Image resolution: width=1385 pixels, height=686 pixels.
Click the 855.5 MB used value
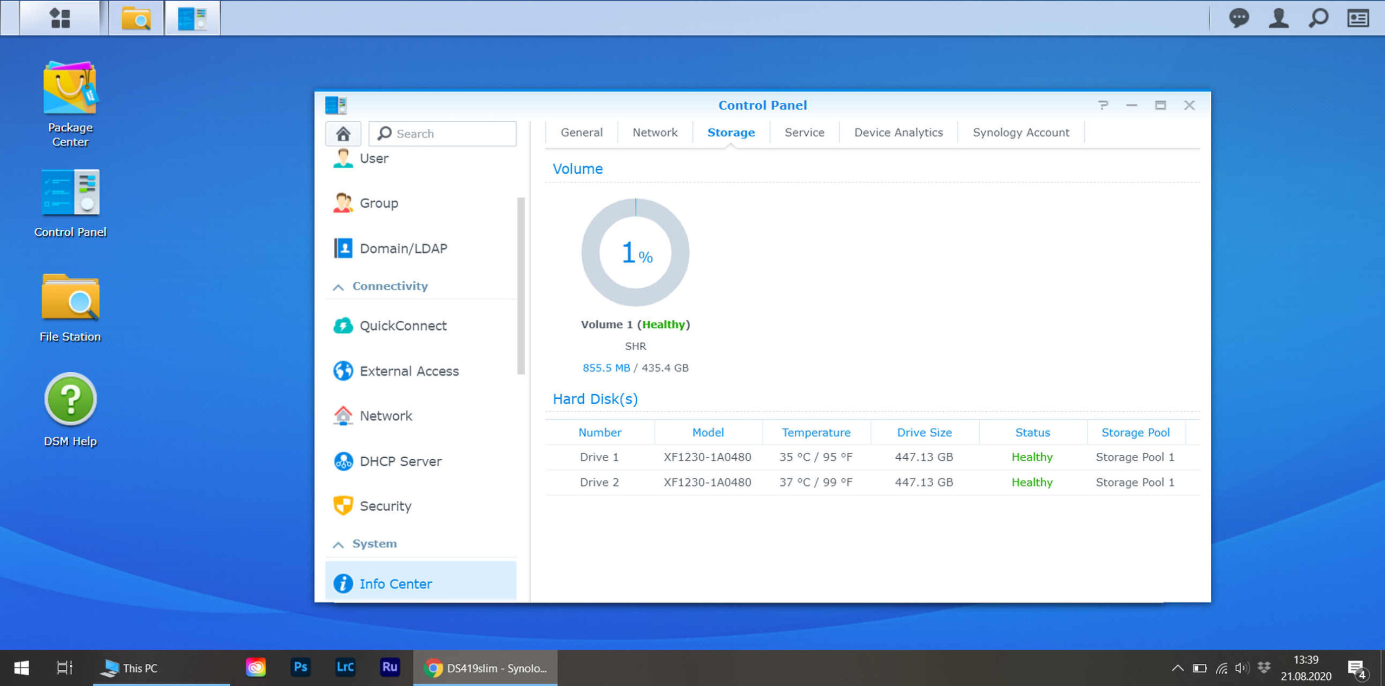tap(606, 368)
